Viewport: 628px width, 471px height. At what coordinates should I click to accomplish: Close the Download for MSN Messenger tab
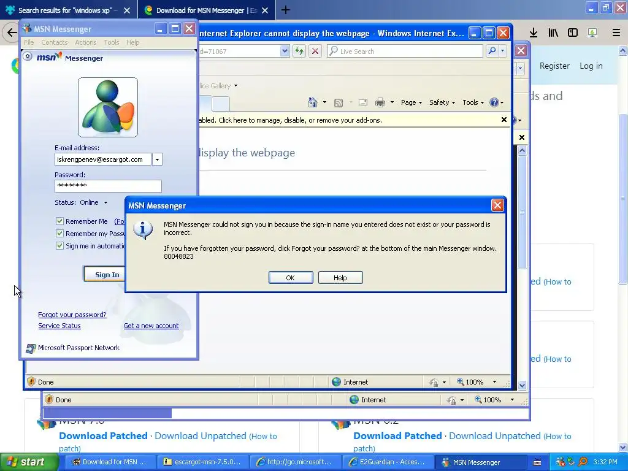265,10
